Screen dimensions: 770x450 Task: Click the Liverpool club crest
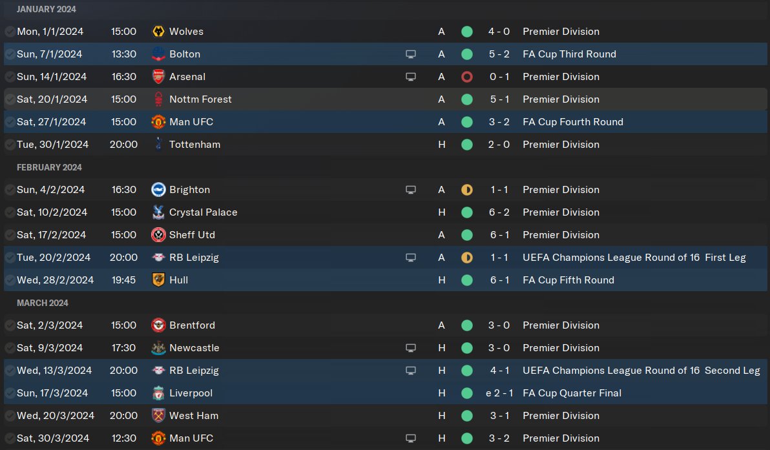[x=158, y=393]
